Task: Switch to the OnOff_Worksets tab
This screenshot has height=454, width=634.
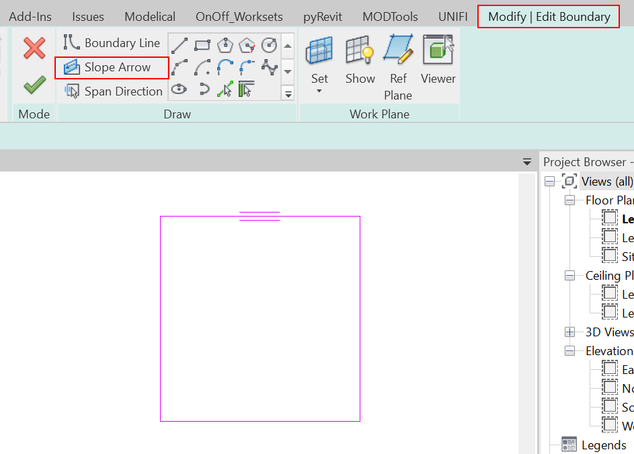Action: coord(239,17)
